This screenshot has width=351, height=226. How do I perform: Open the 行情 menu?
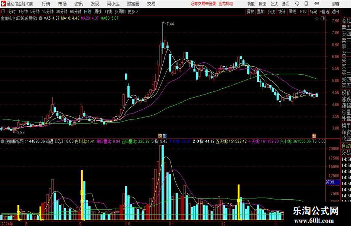pos(46,4)
